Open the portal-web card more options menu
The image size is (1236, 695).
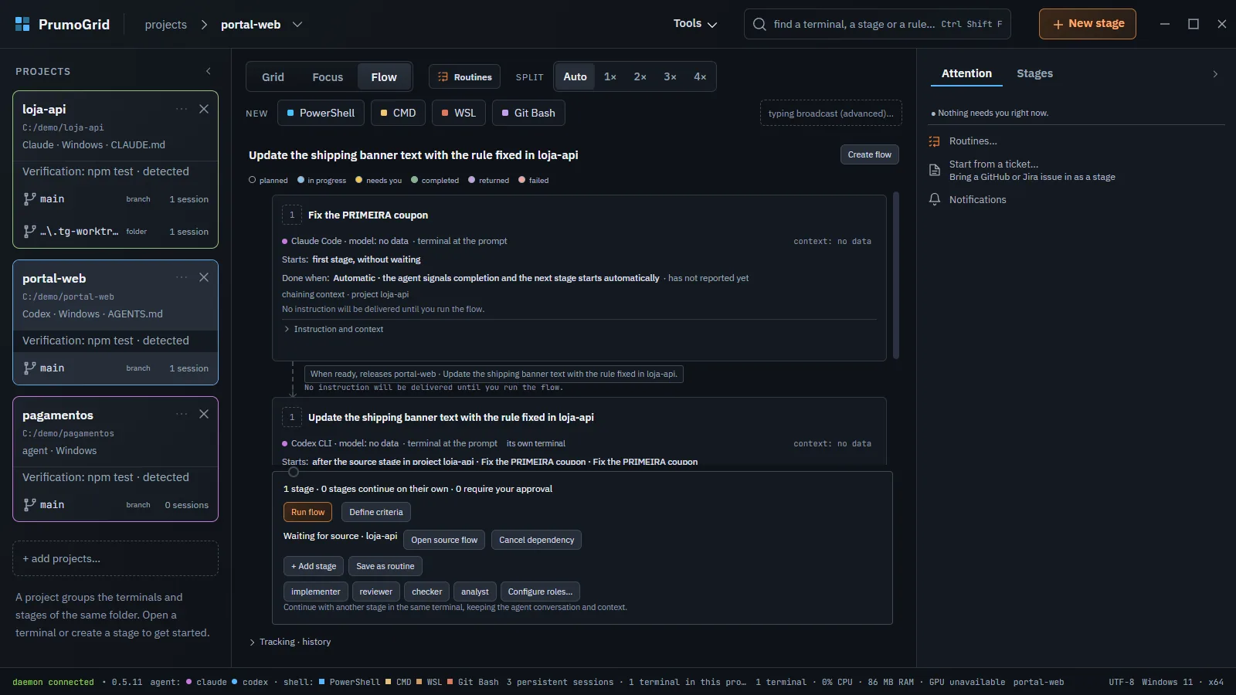point(182,277)
